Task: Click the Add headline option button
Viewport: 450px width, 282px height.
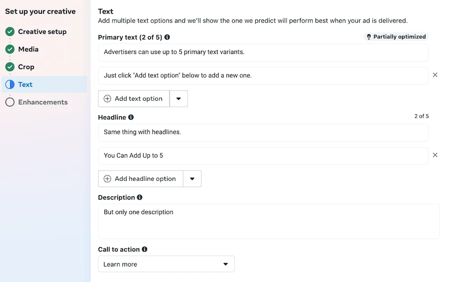Action: tap(140, 179)
